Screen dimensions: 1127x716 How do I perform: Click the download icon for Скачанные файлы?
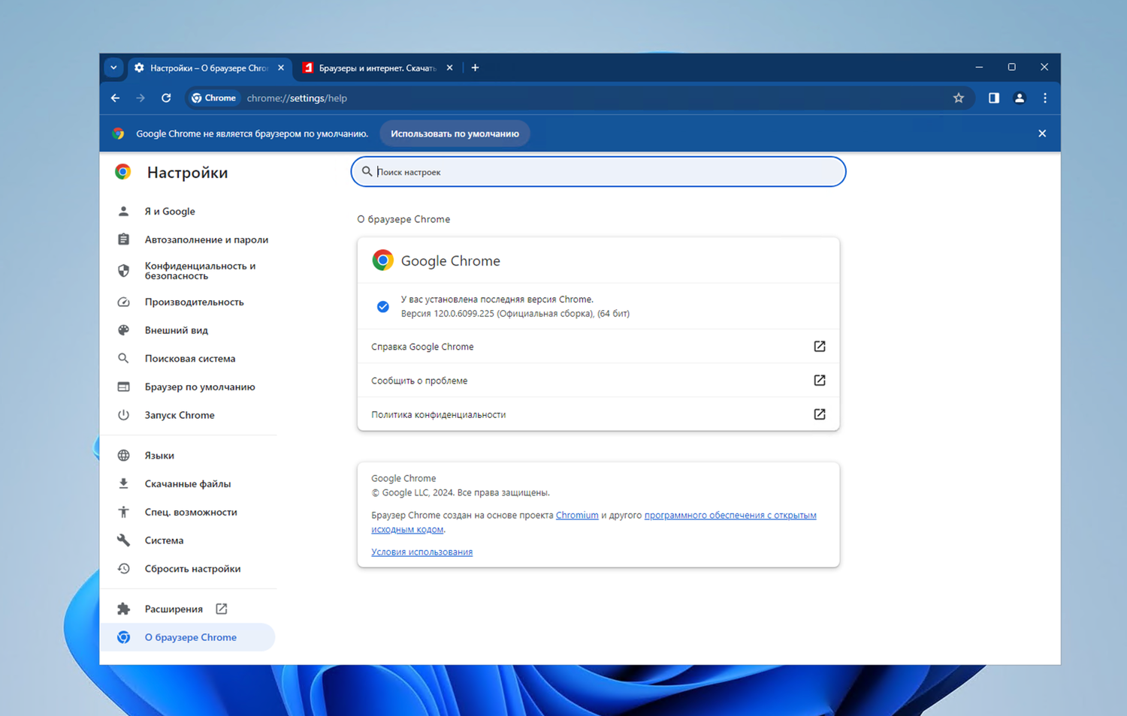(x=124, y=484)
